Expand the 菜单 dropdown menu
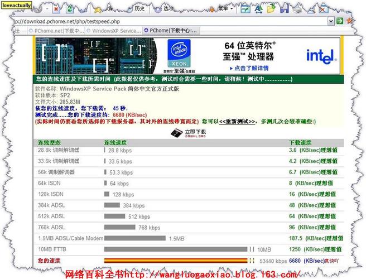 tap(225, 8)
